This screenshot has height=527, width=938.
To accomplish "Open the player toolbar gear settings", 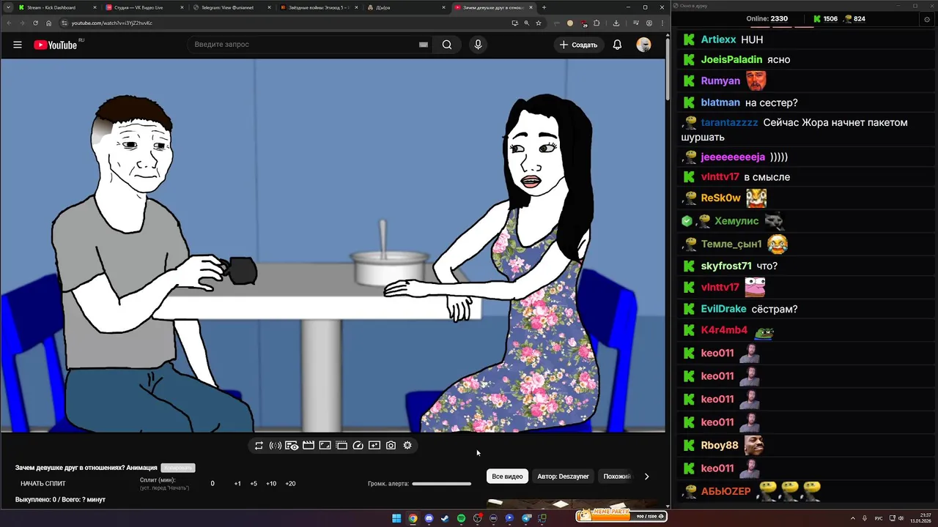I will (407, 445).
